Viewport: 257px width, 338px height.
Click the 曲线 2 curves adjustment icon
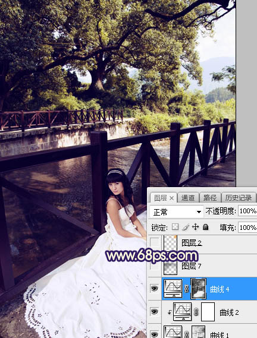pos(183,312)
